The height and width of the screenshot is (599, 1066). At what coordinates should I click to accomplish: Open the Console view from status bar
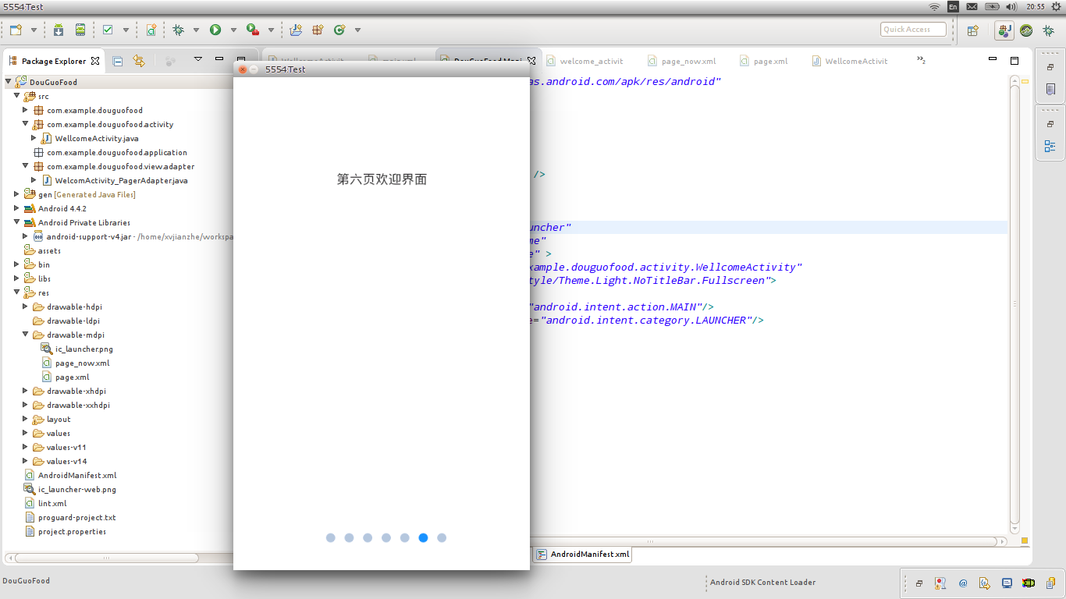pyautogui.click(x=1006, y=583)
